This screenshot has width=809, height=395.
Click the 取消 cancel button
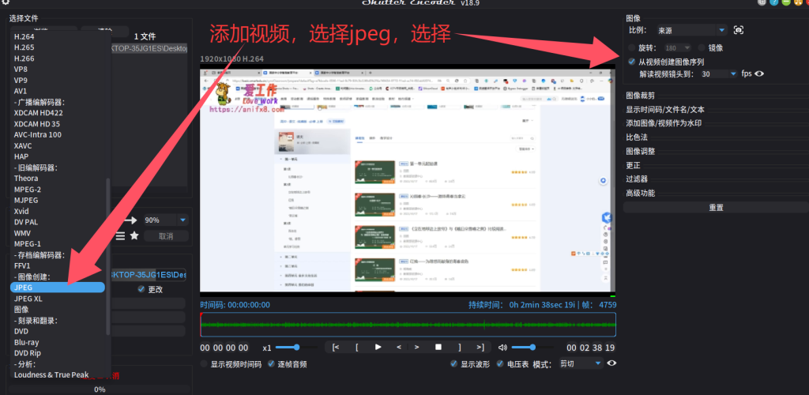tap(166, 236)
